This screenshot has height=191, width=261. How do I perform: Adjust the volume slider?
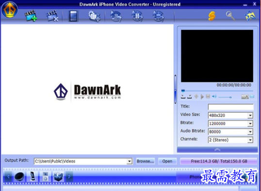pos(225,97)
